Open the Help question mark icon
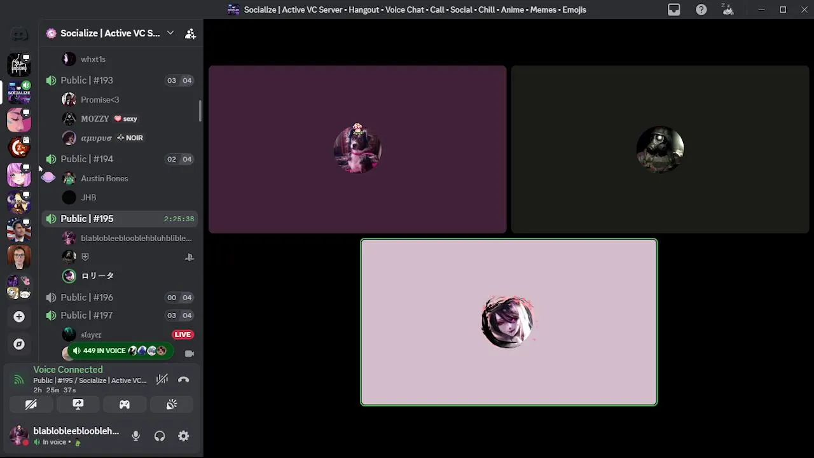Viewport: 814px width, 458px height. coord(701,10)
